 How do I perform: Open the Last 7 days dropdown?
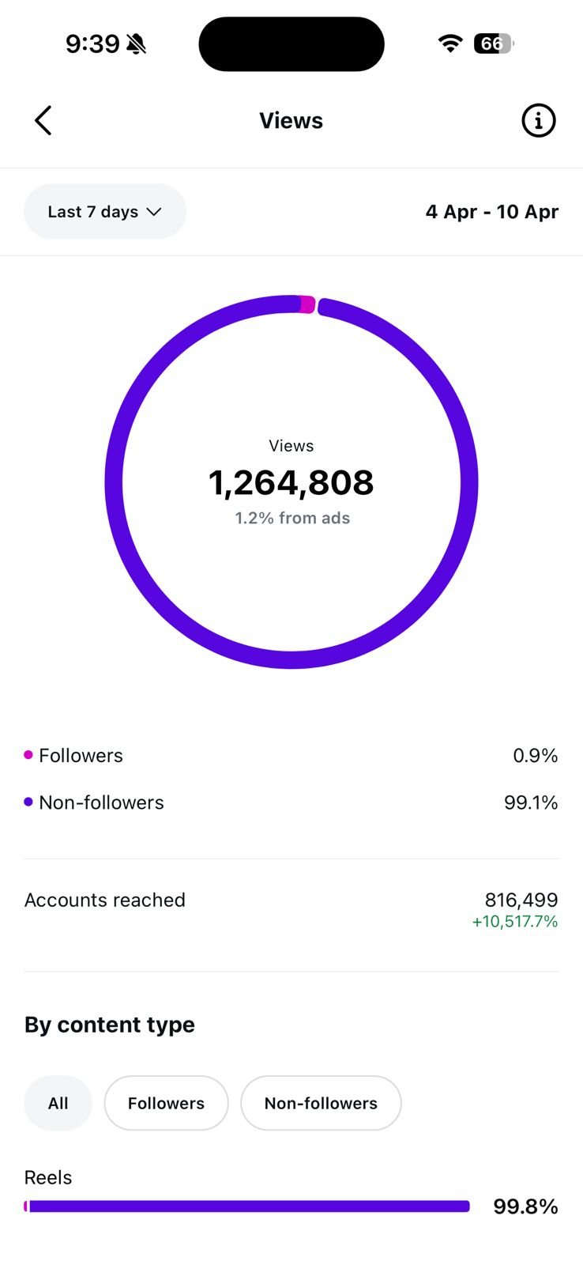(x=105, y=212)
